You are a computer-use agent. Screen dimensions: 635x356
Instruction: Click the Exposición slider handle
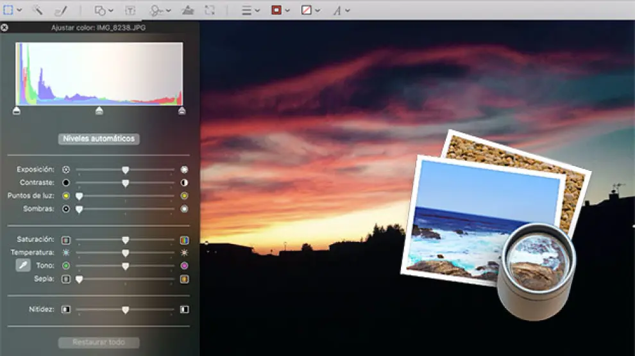(x=126, y=170)
